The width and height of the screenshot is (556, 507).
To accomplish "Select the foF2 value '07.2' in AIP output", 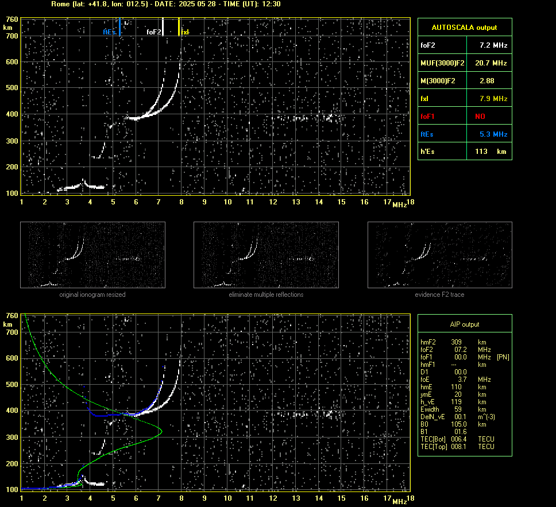I will tap(461, 350).
